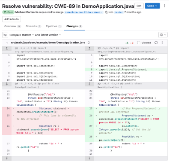Expand hidden lines in left middle hunk
The image size is (169, 162).
coord(7,84)
